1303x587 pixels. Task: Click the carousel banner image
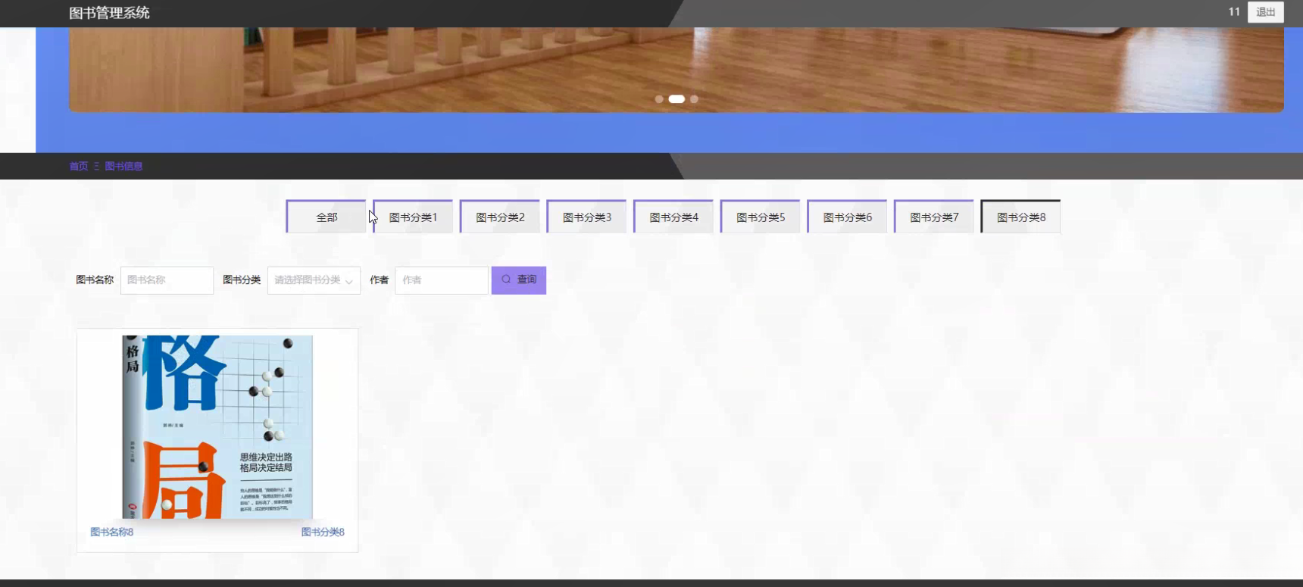pos(676,70)
